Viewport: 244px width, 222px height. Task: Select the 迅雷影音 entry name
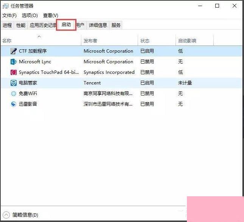coord(28,104)
